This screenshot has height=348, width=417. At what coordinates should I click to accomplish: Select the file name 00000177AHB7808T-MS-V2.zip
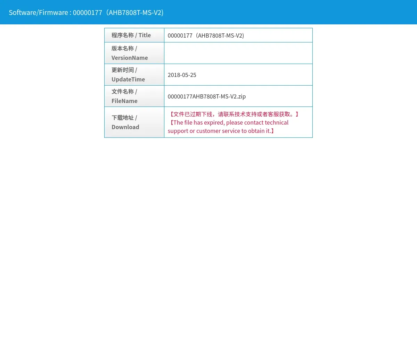pos(207,96)
